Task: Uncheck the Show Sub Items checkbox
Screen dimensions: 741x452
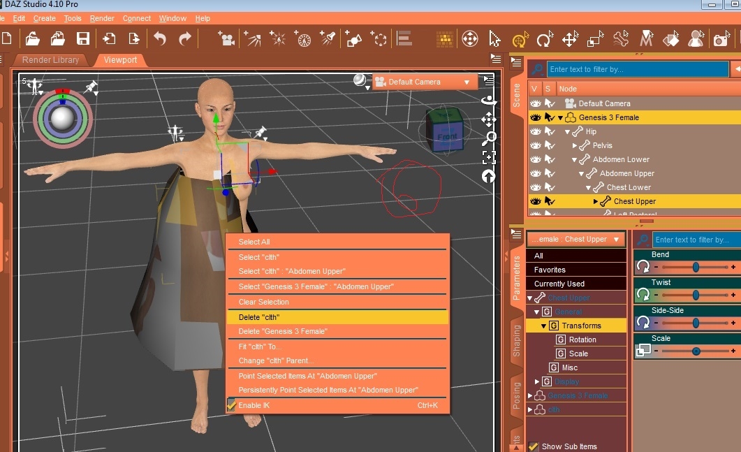Action: pos(534,446)
